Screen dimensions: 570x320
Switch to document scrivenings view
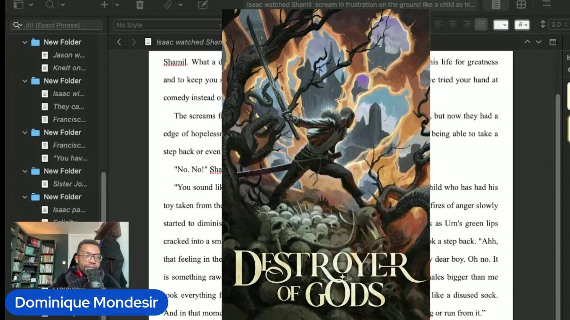(x=496, y=4)
